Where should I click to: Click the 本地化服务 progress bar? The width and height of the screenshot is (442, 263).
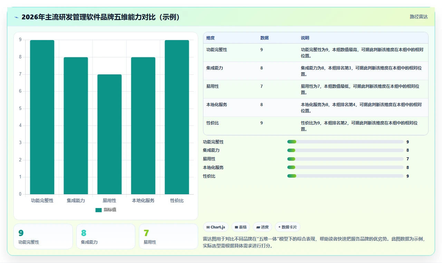coord(345,167)
